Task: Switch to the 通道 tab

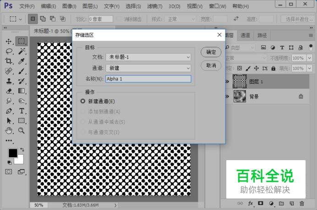Action: (245, 35)
